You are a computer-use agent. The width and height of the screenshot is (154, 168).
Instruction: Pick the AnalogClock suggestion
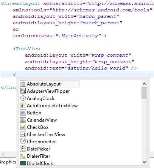pyautogui.click(x=41, y=98)
